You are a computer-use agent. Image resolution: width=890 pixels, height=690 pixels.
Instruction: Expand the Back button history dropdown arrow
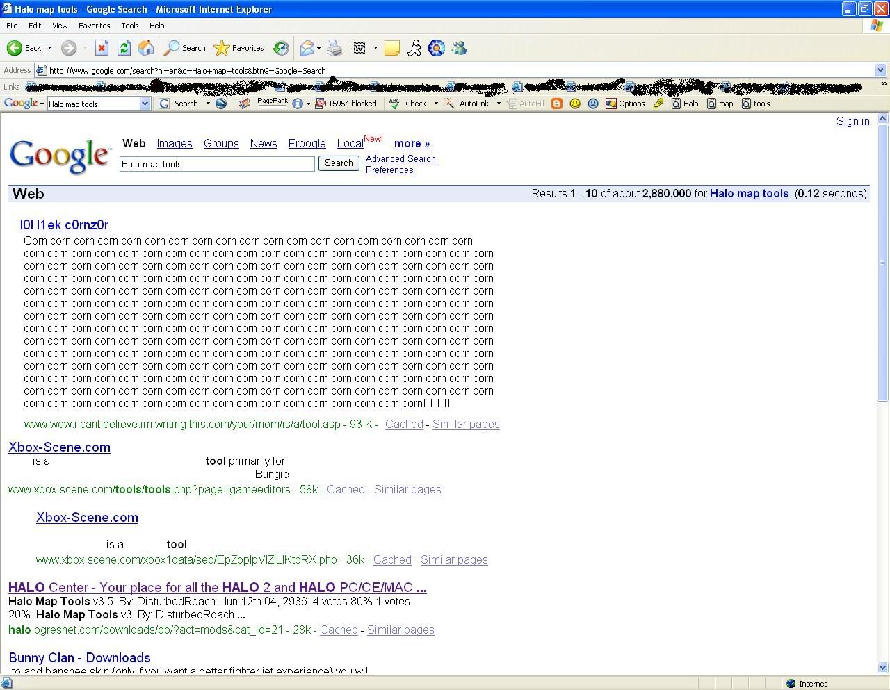pos(49,48)
